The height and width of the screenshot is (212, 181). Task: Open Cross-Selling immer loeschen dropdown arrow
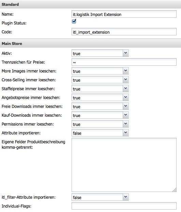(x=125, y=80)
